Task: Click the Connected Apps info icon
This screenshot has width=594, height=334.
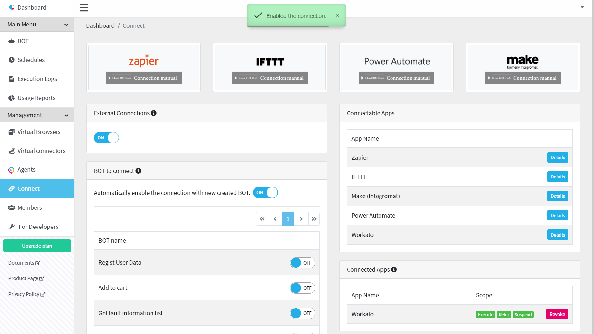Action: 394,269
